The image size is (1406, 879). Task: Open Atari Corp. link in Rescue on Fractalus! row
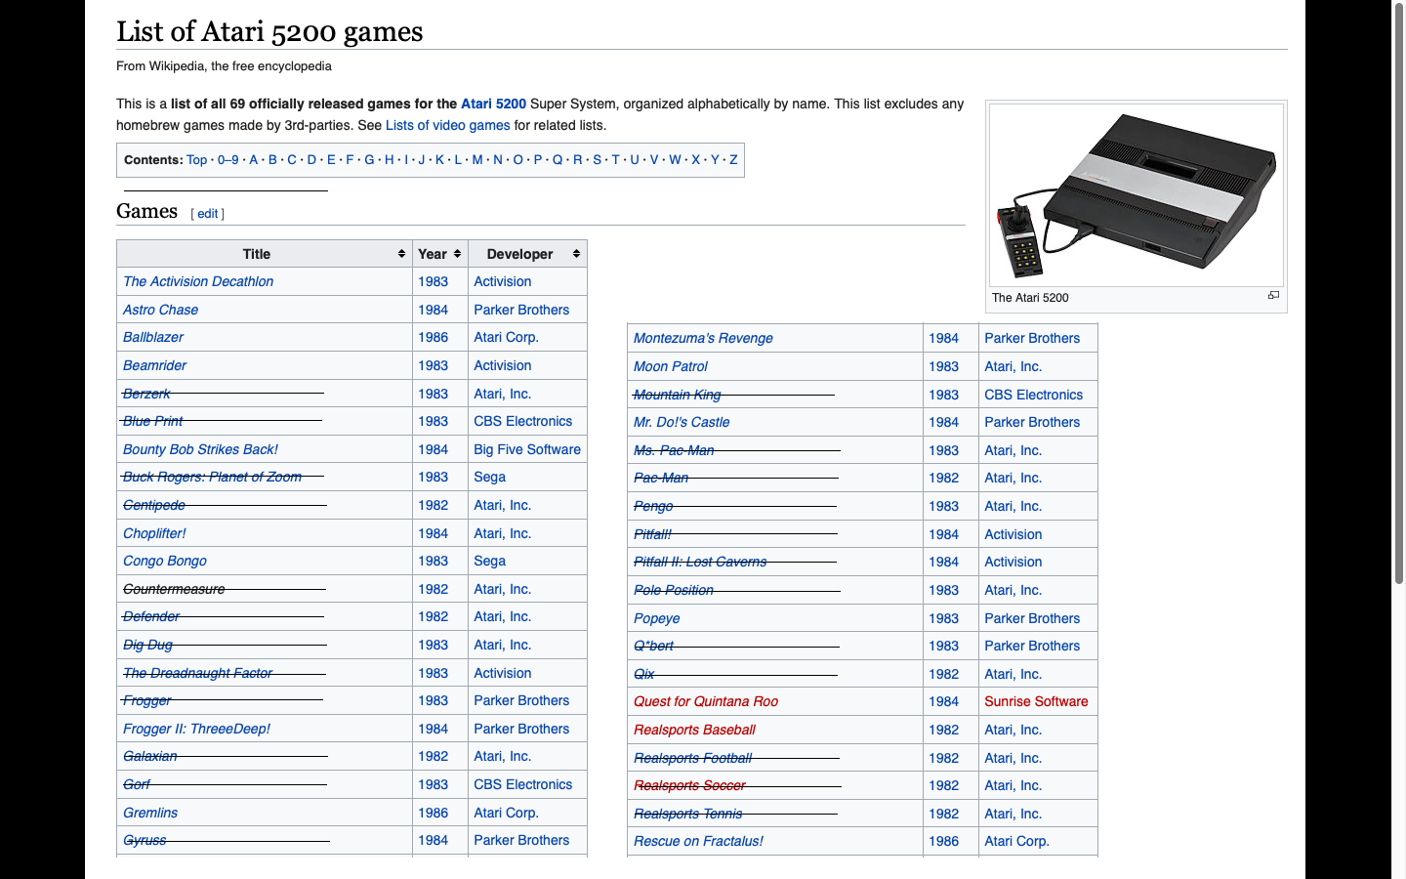click(1016, 841)
